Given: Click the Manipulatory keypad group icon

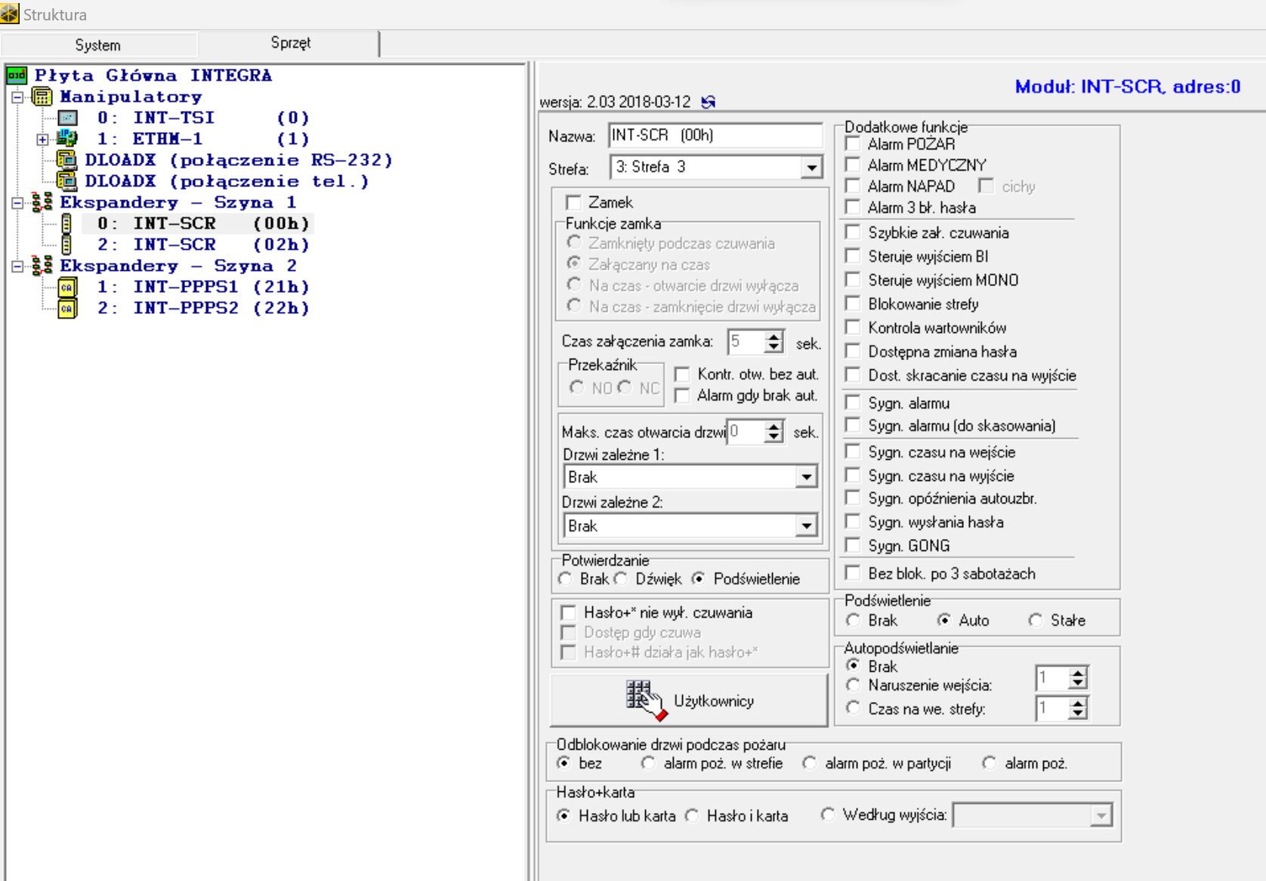Looking at the screenshot, I should point(42,97).
